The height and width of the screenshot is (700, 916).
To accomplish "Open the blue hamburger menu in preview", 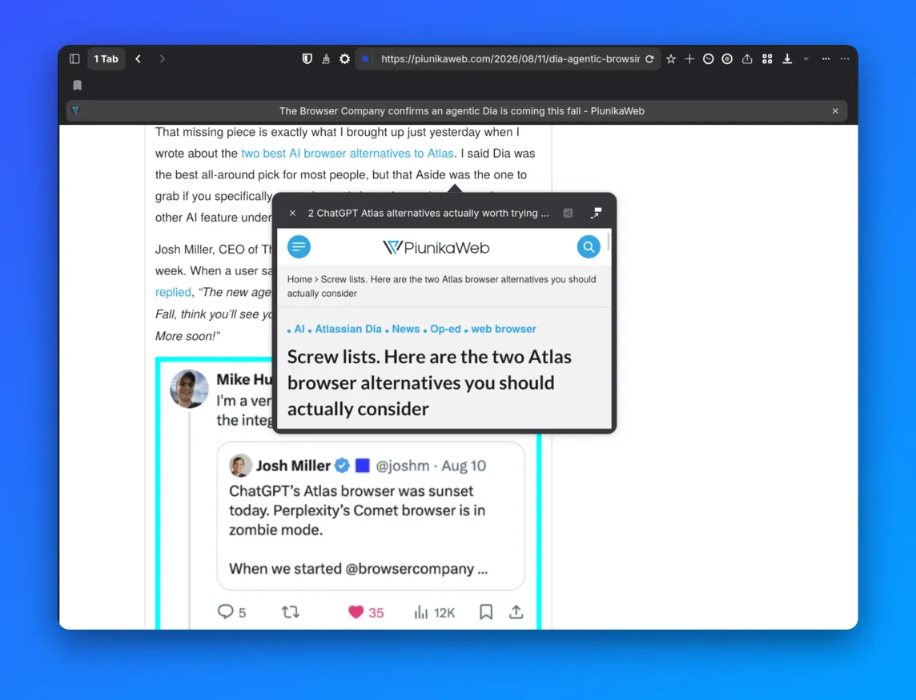I will point(299,247).
